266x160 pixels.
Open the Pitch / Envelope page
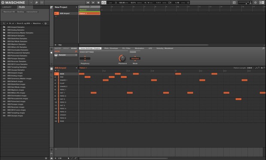(x=111, y=48)
